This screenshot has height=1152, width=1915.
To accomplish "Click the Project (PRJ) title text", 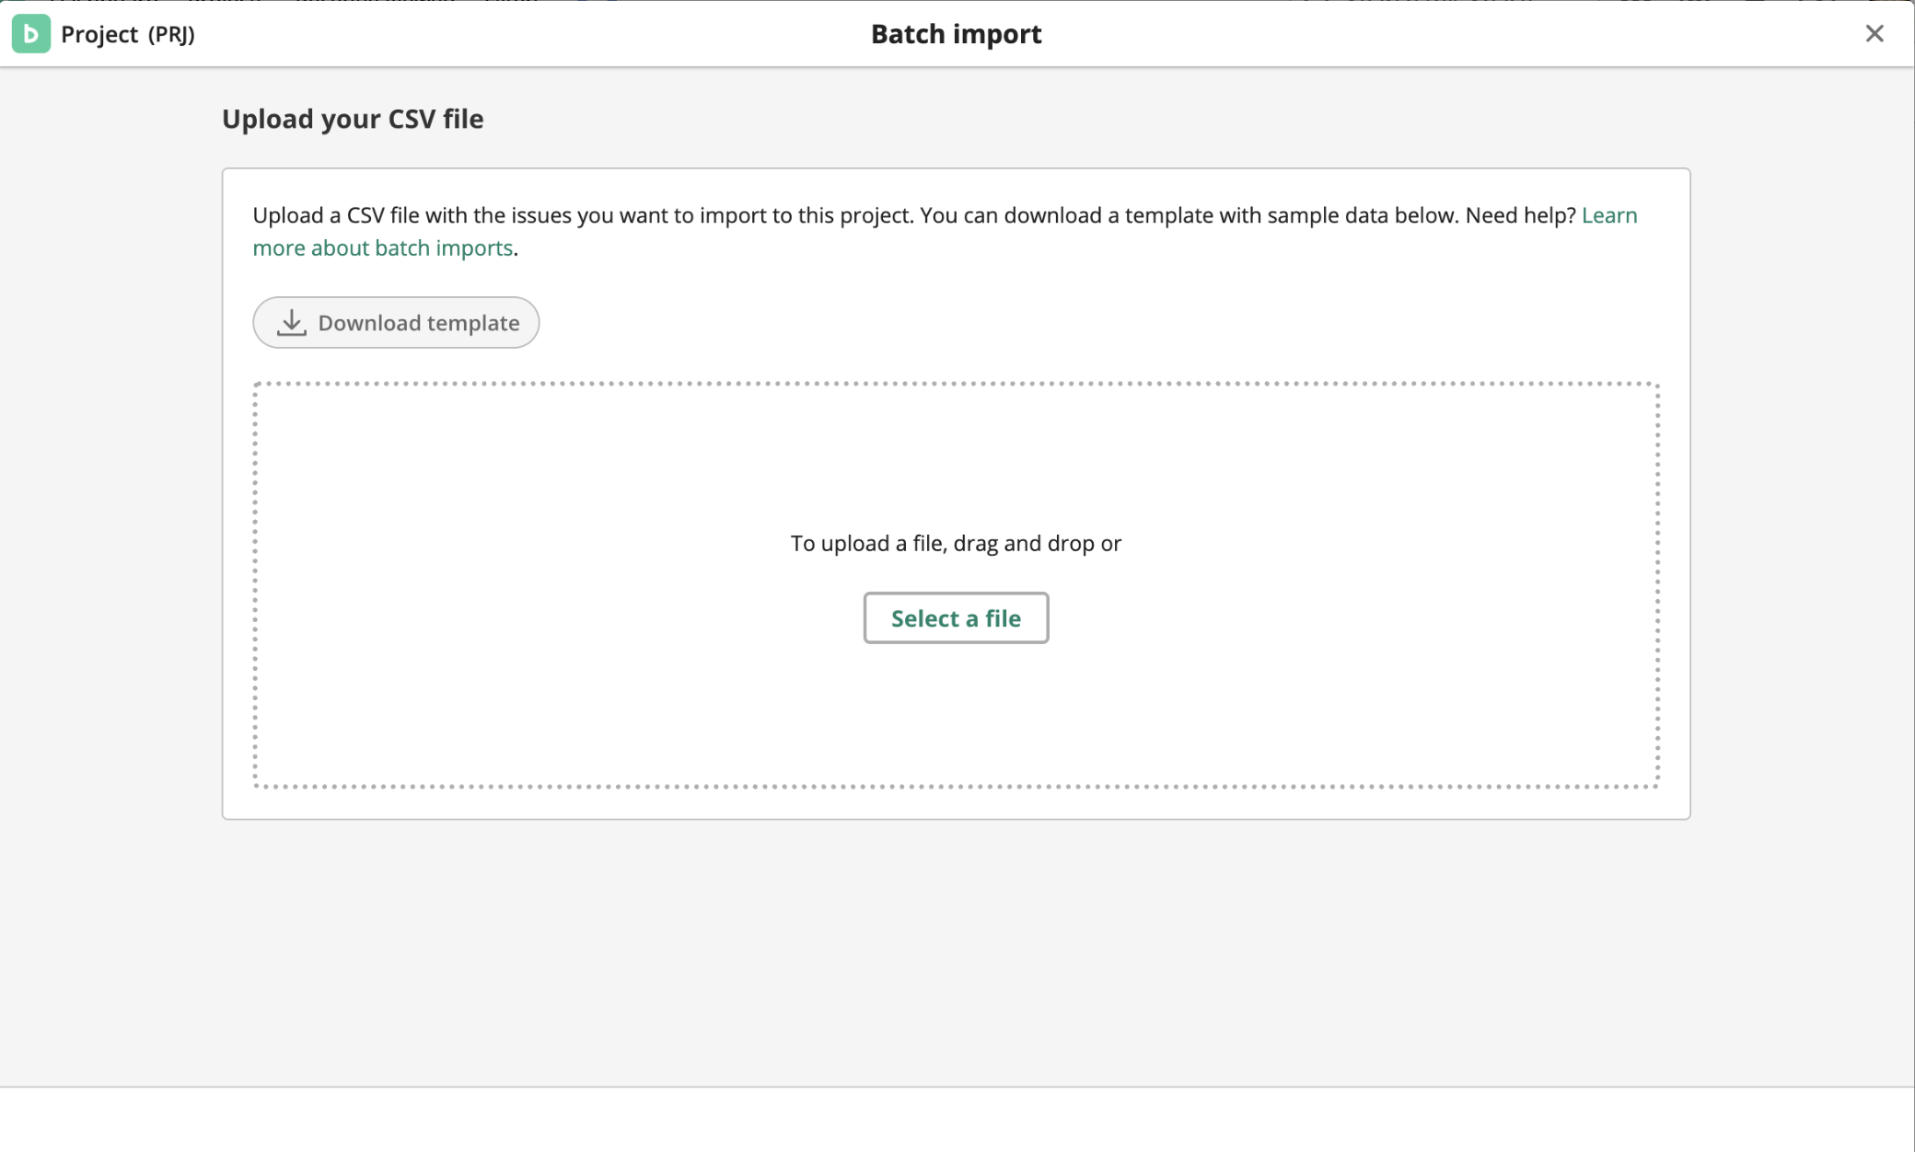I will point(128,34).
